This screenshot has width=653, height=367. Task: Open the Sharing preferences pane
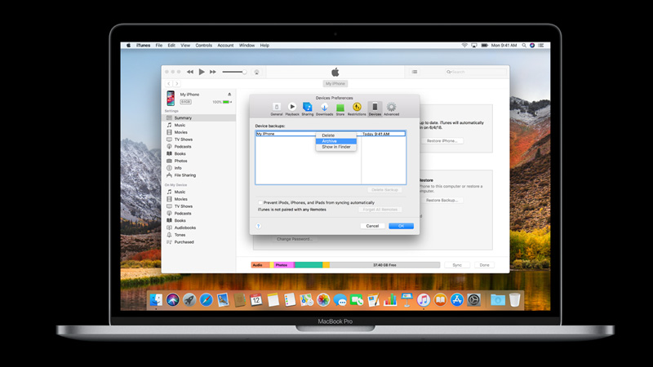308,108
